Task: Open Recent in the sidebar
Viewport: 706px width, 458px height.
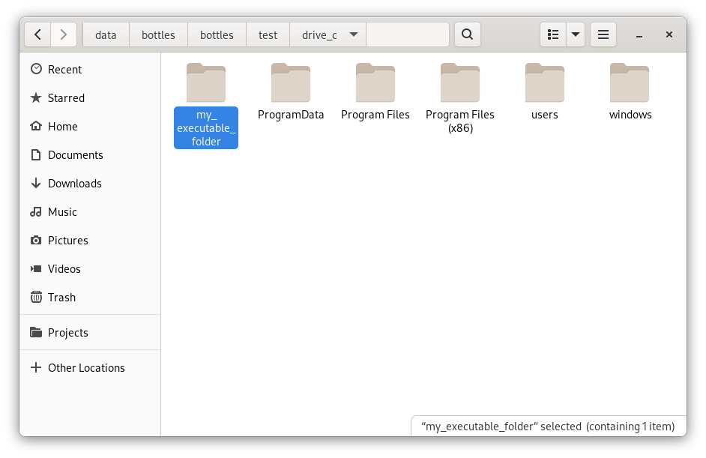Action: point(90,70)
